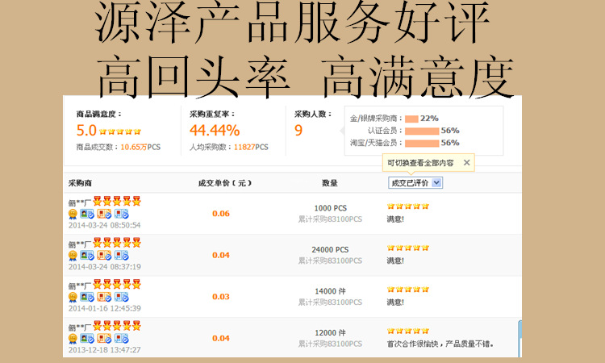The width and height of the screenshot is (605, 363).
Task: Click the gold medal icon in the 08:37:19 row
Action: click(73, 256)
